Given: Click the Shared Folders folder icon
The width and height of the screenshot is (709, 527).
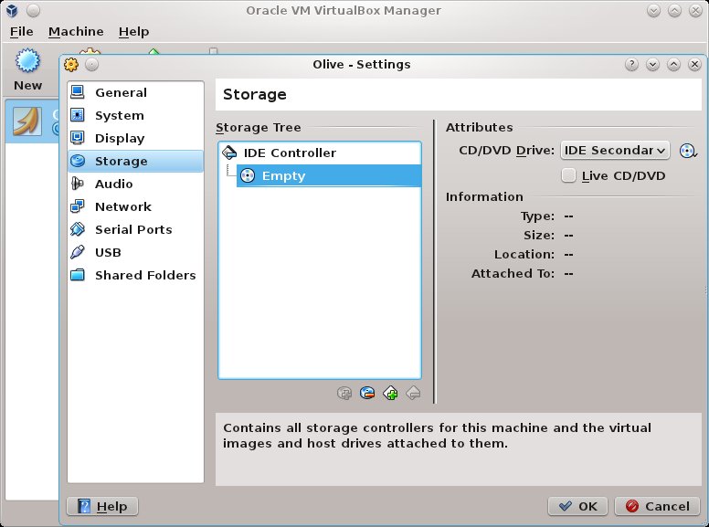Looking at the screenshot, I should click(78, 275).
